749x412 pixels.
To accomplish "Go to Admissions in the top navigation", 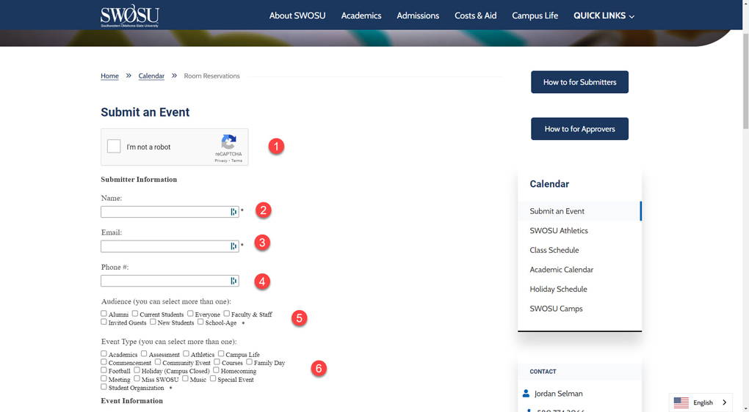I will [x=418, y=15].
